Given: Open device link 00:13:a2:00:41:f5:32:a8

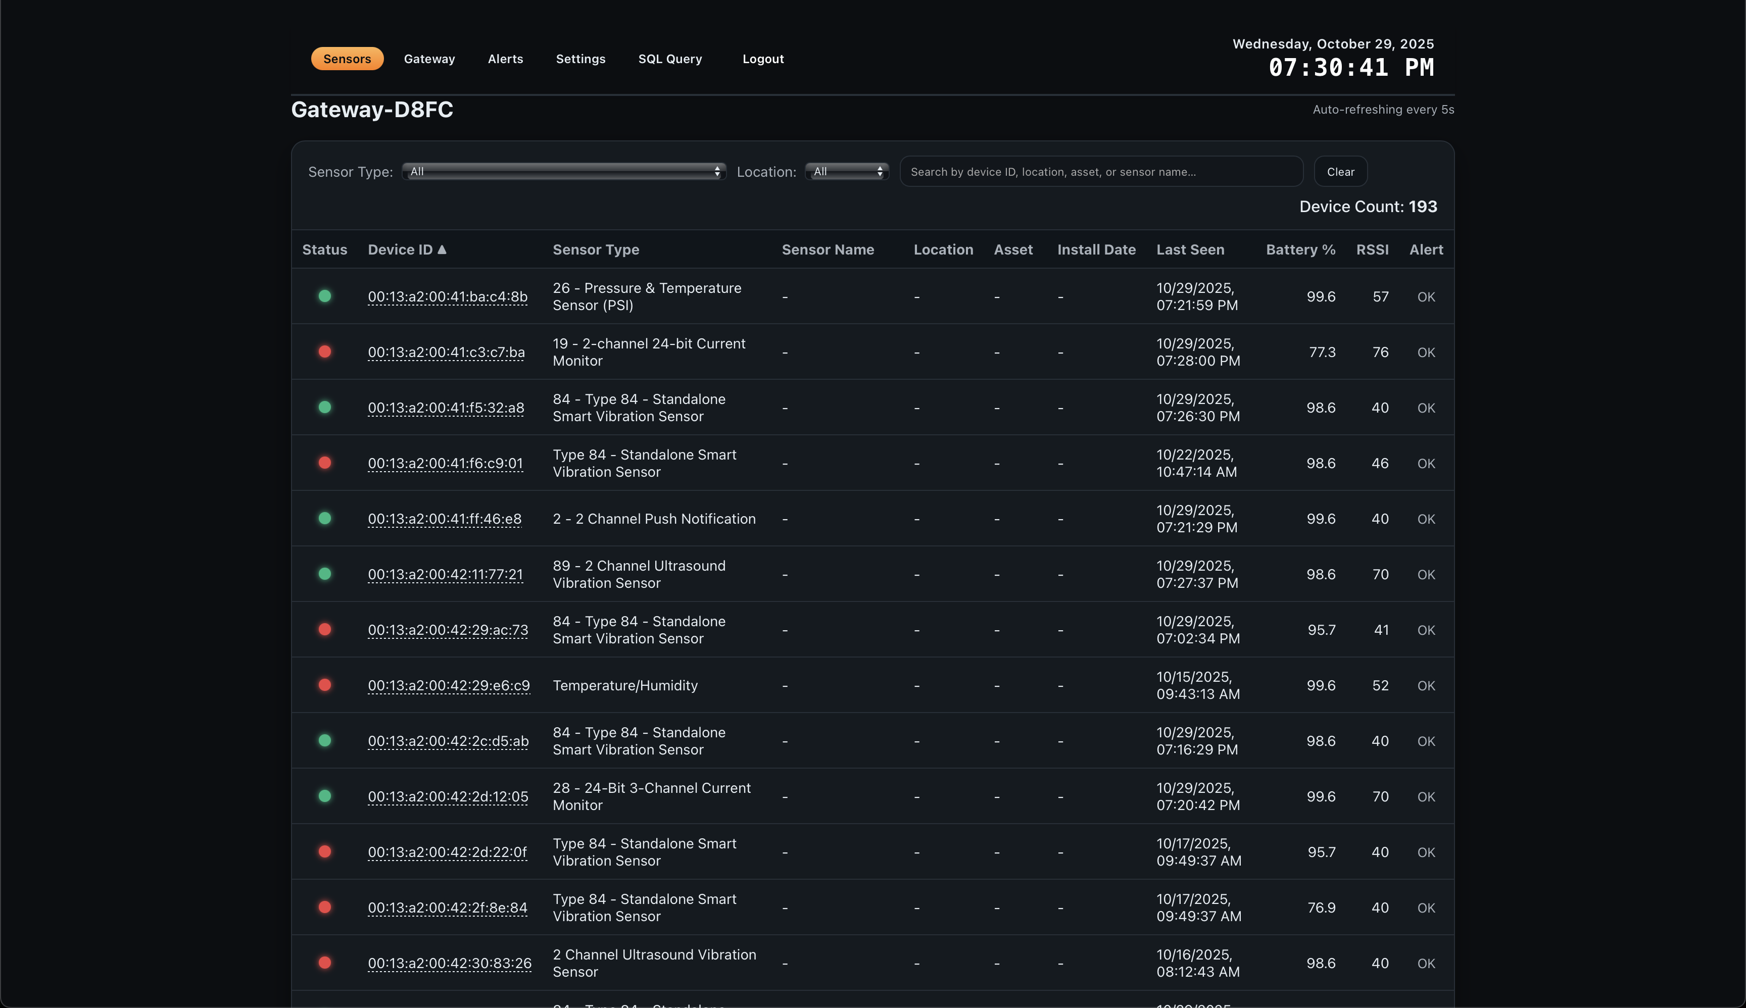Looking at the screenshot, I should (x=446, y=408).
